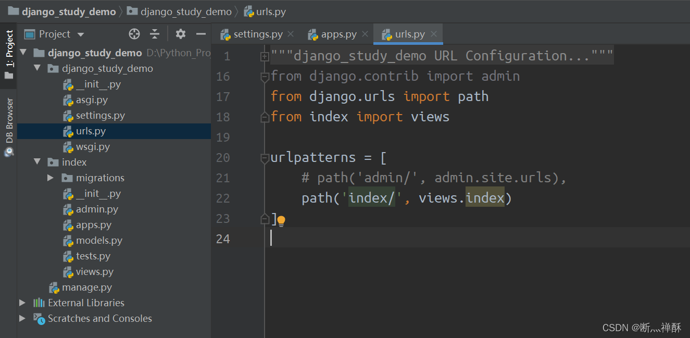This screenshot has height=338, width=690.
Task: Click the migrations folder icon
Action: click(67, 178)
